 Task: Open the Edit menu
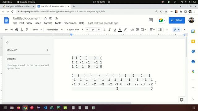pyautogui.click(x=22, y=23)
